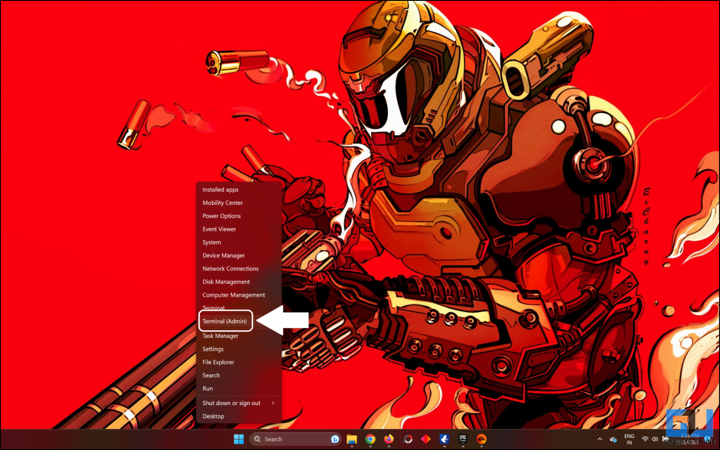Image resolution: width=720 pixels, height=450 pixels.
Task: Click the taskbar Search field
Action: point(291,439)
